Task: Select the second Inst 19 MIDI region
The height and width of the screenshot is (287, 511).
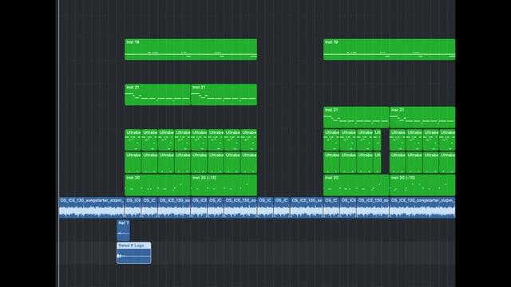Action: point(389,49)
